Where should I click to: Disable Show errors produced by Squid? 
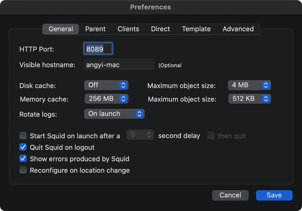23,159
